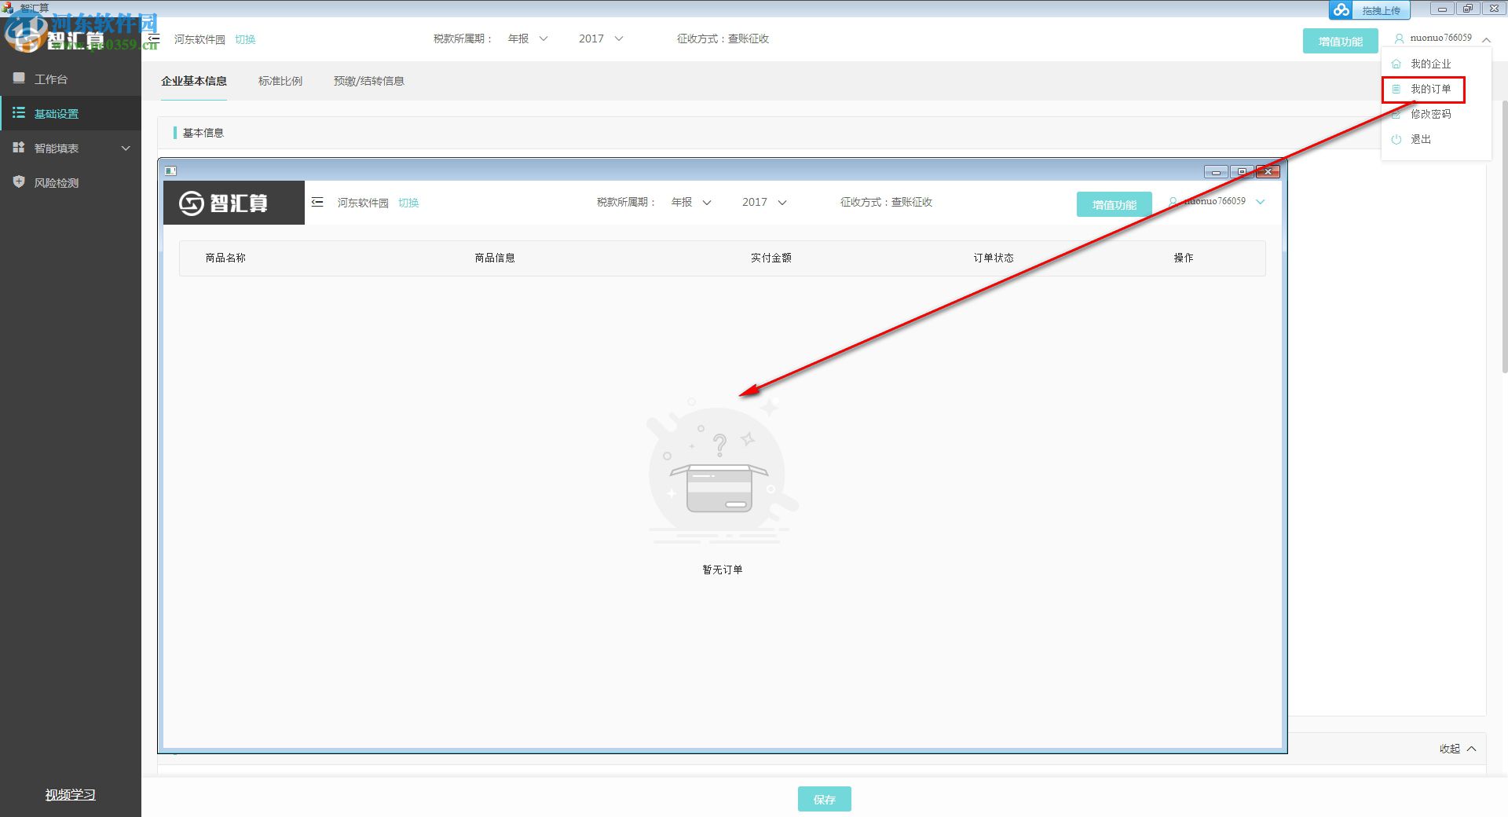Open the 年报 tax period dropdown
Screen dimensions: 1508x817
tap(528, 38)
